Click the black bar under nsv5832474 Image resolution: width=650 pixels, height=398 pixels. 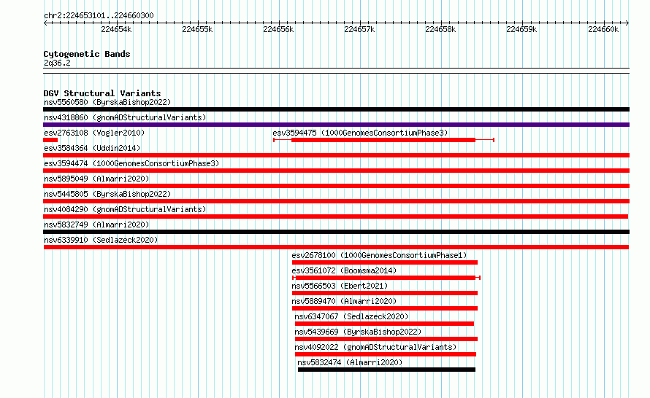[x=386, y=370]
